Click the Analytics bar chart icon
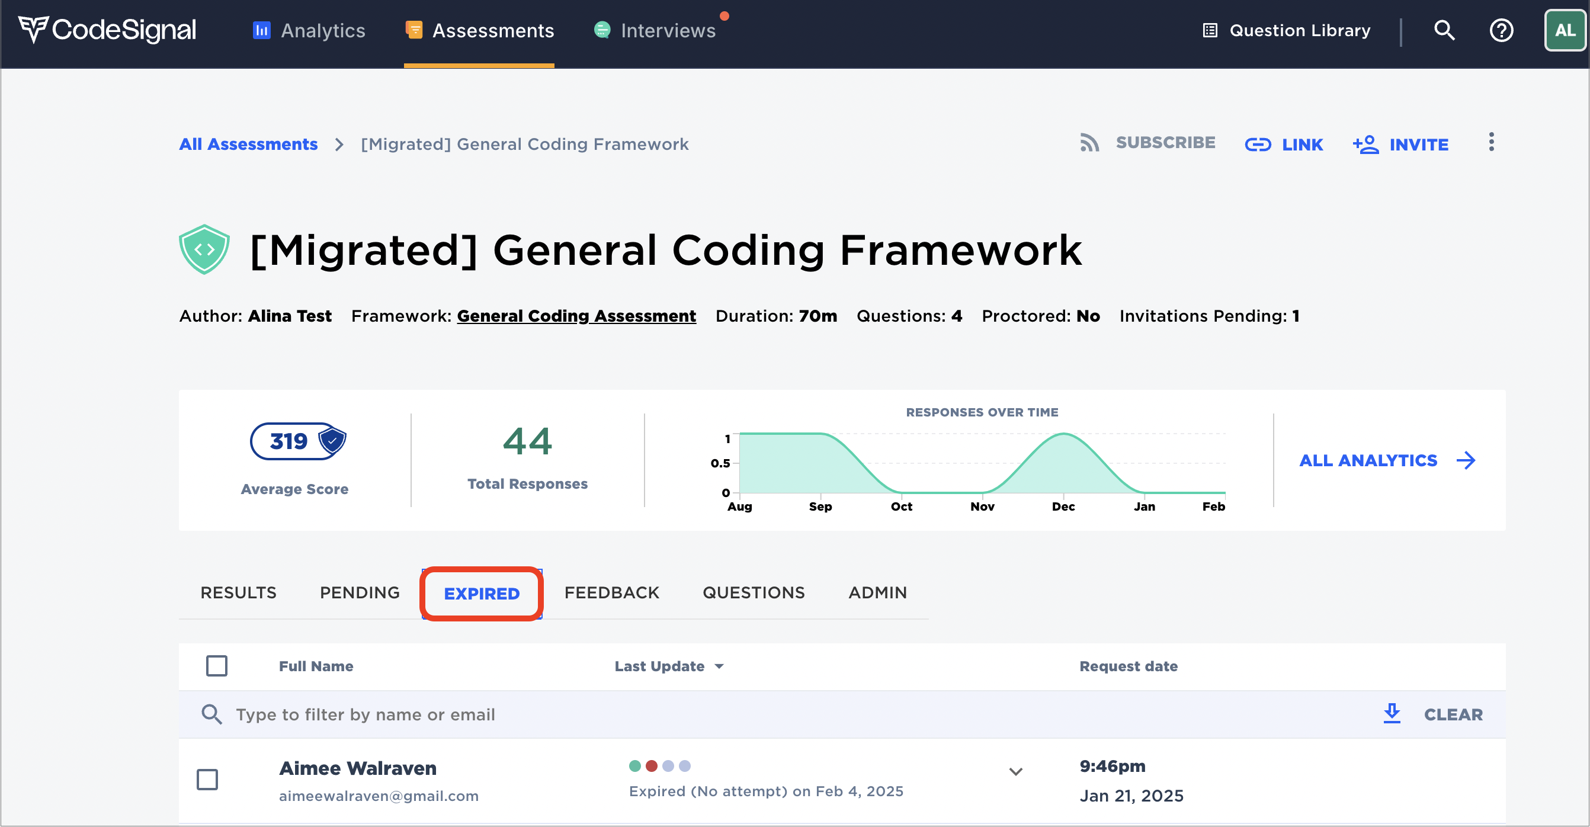 point(262,30)
